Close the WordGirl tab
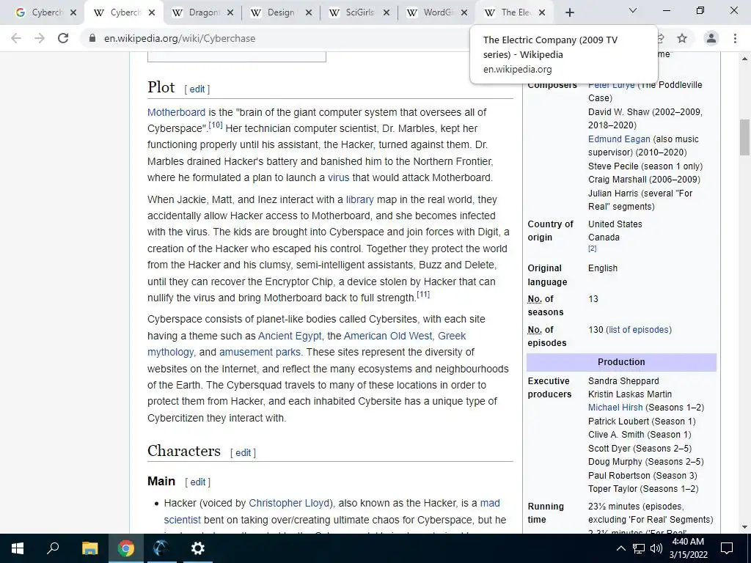The width and height of the screenshot is (751, 563). click(x=464, y=12)
